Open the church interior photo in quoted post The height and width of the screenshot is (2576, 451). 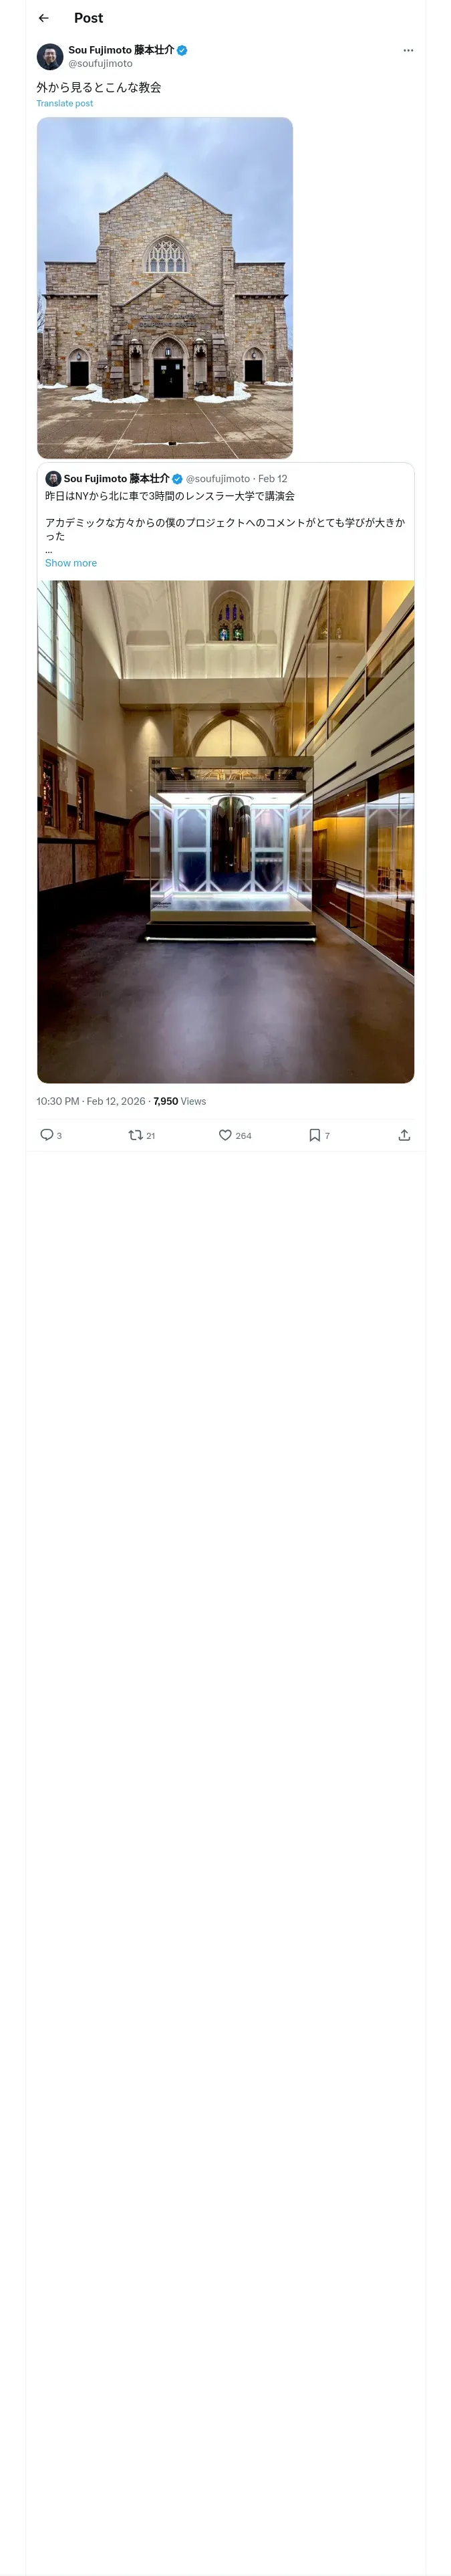(x=225, y=831)
